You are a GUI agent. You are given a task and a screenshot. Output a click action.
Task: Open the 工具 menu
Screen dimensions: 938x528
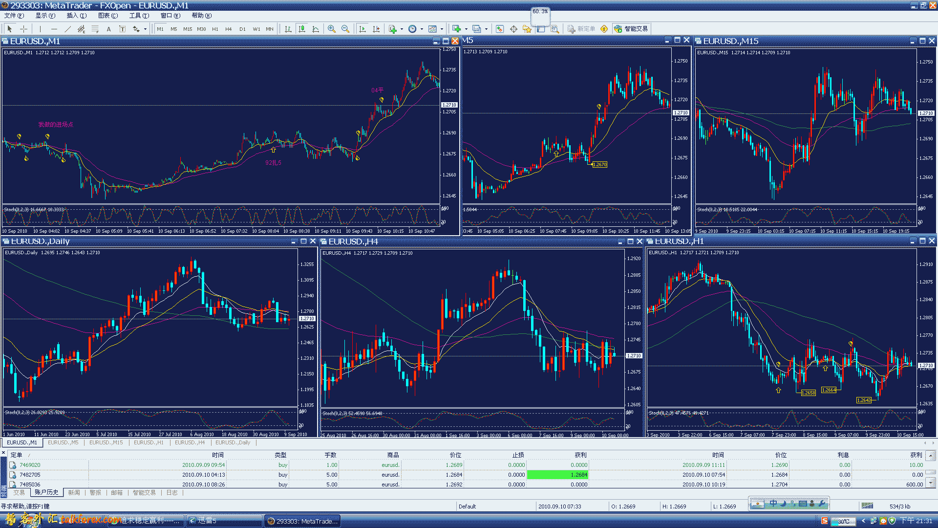point(139,16)
